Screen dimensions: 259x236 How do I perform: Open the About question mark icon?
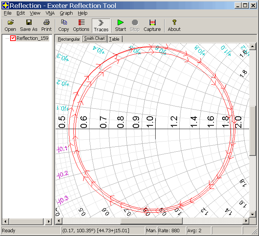(x=174, y=22)
